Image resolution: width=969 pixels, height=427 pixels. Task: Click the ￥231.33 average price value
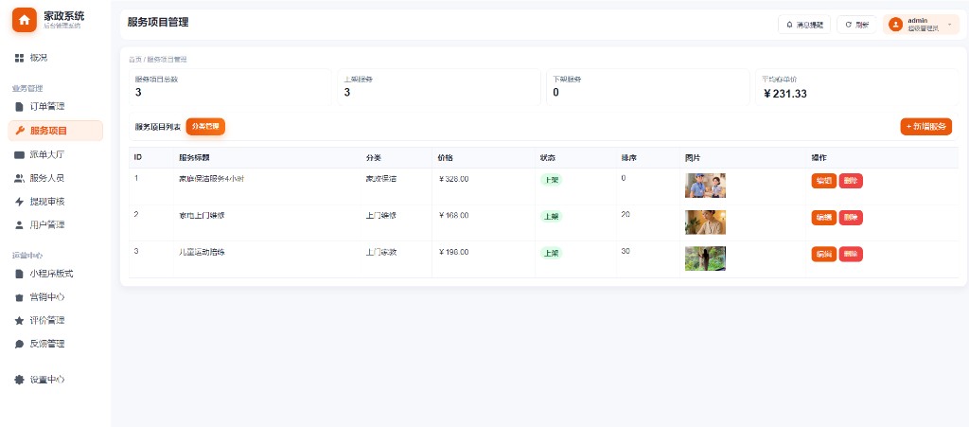(785, 94)
